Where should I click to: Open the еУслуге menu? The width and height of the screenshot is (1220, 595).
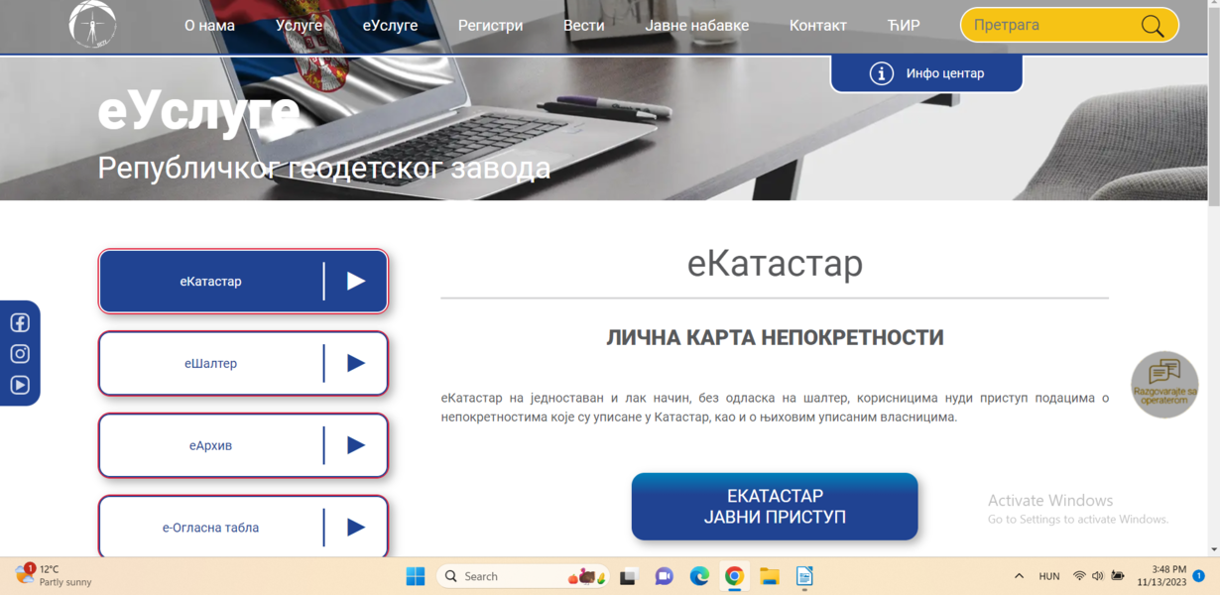click(390, 26)
